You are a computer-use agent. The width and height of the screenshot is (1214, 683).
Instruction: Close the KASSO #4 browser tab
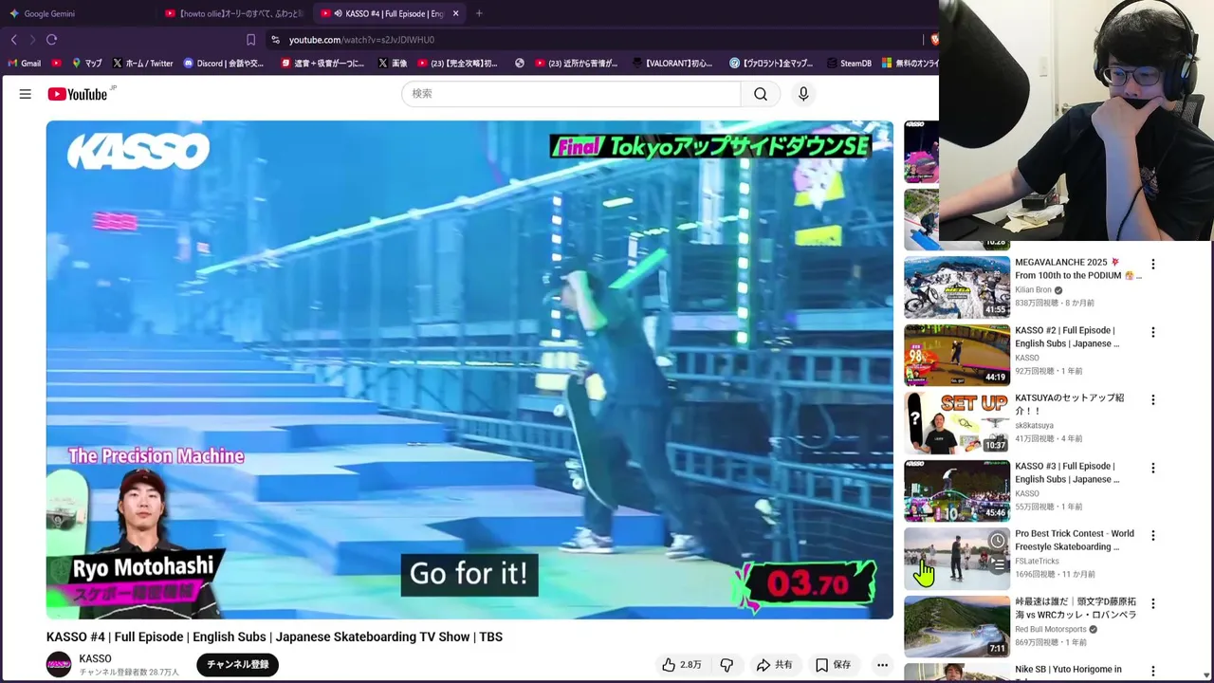(x=456, y=13)
